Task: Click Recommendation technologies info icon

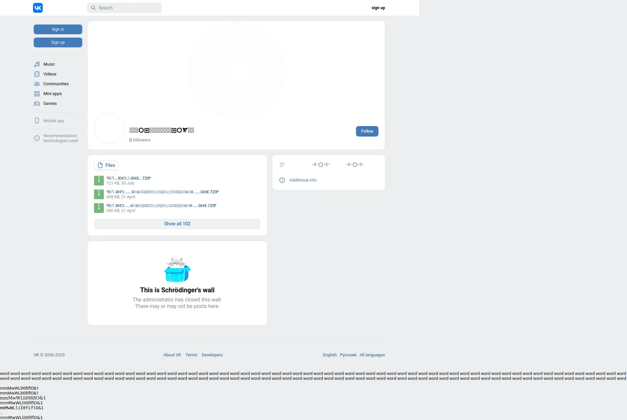Action: (37, 138)
